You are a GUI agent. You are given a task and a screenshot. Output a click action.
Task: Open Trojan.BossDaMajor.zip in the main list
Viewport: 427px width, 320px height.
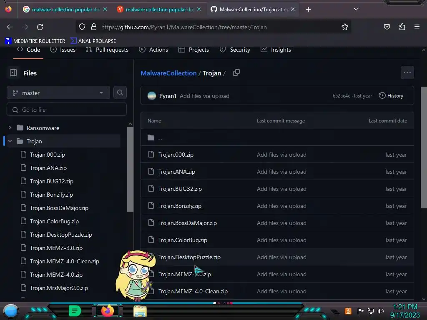188,223
